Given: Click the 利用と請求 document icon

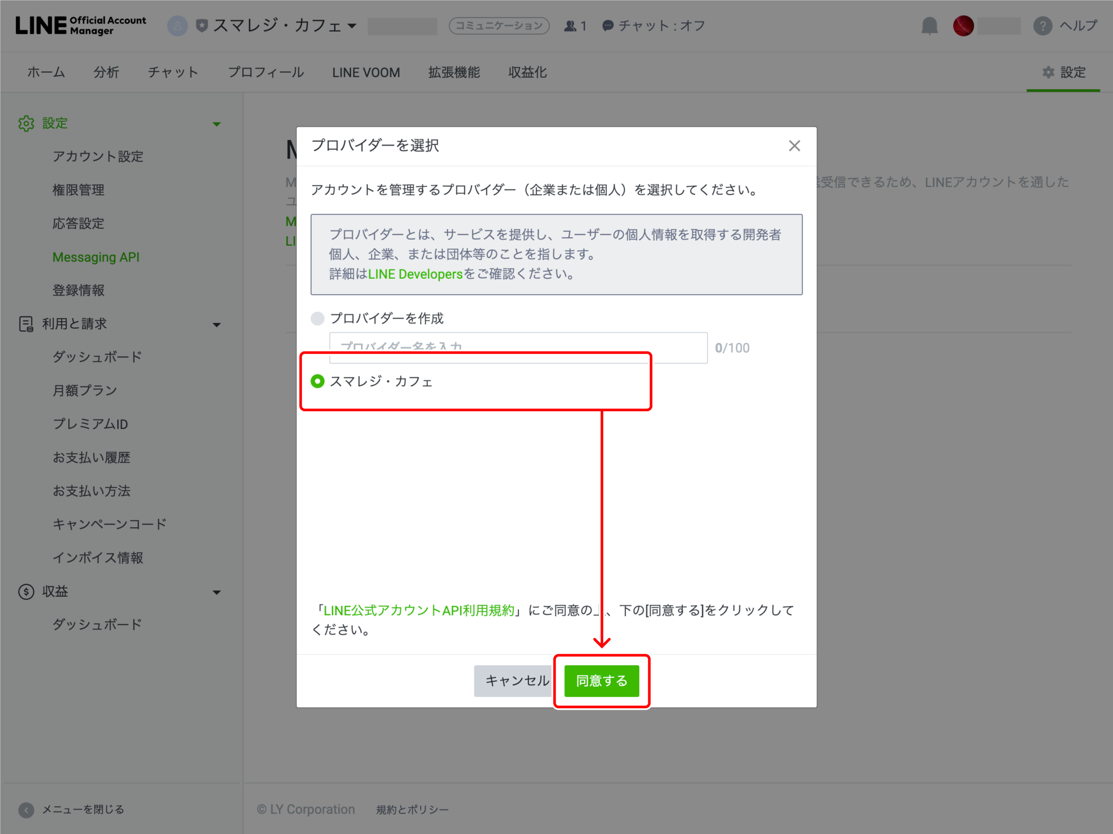Looking at the screenshot, I should coord(26,324).
